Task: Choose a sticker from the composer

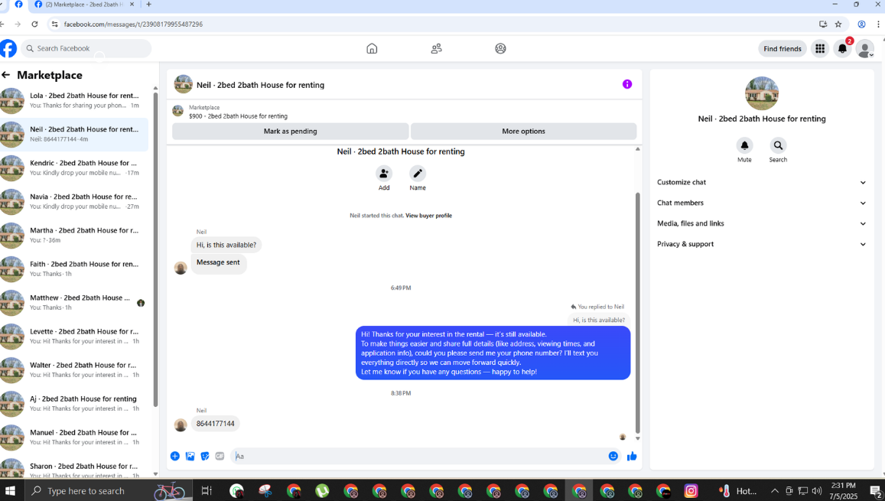Action: point(205,456)
